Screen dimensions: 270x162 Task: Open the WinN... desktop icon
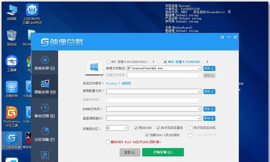(x=27, y=38)
